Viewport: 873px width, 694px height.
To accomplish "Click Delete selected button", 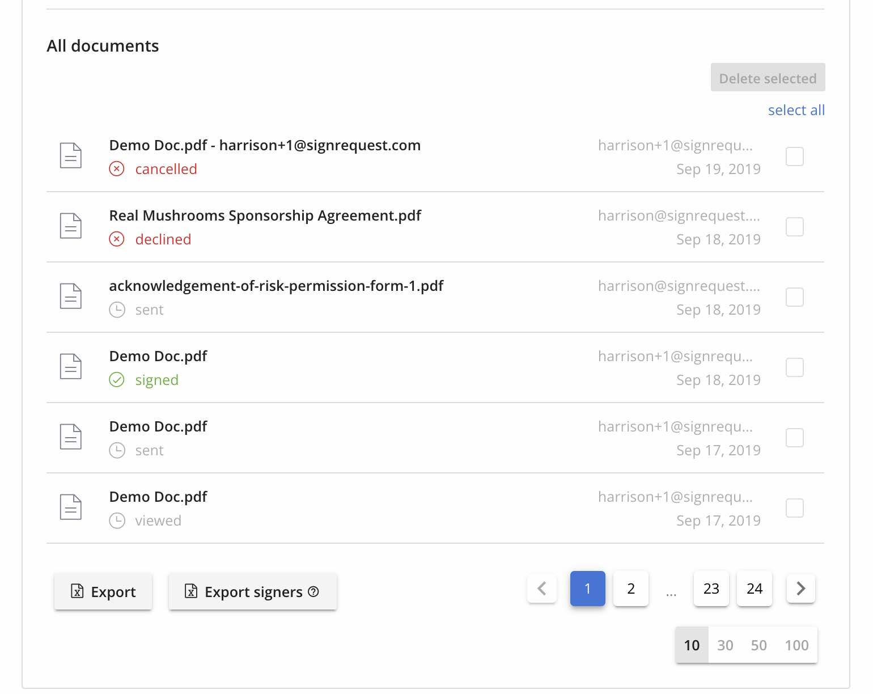I will point(768,78).
